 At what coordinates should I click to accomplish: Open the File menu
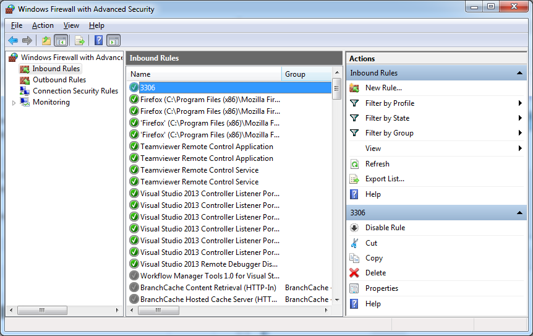tap(17, 25)
